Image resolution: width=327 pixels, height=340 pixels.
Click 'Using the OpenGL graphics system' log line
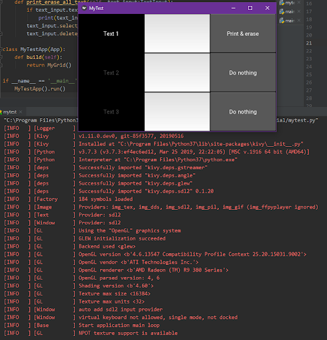(92, 230)
